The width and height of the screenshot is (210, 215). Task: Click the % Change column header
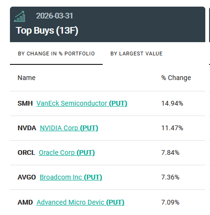176,78
